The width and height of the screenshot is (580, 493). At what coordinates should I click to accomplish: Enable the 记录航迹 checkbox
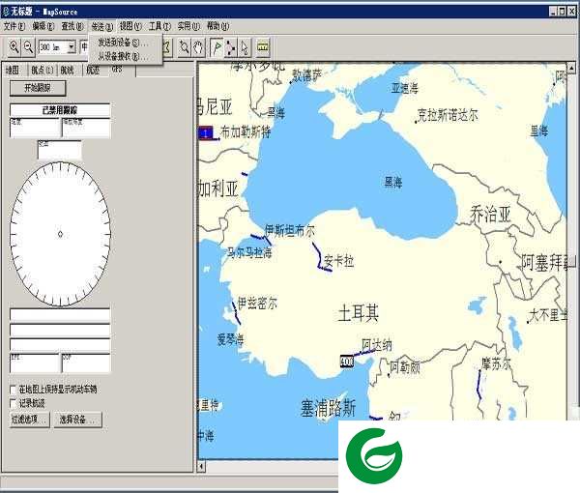[x=14, y=403]
